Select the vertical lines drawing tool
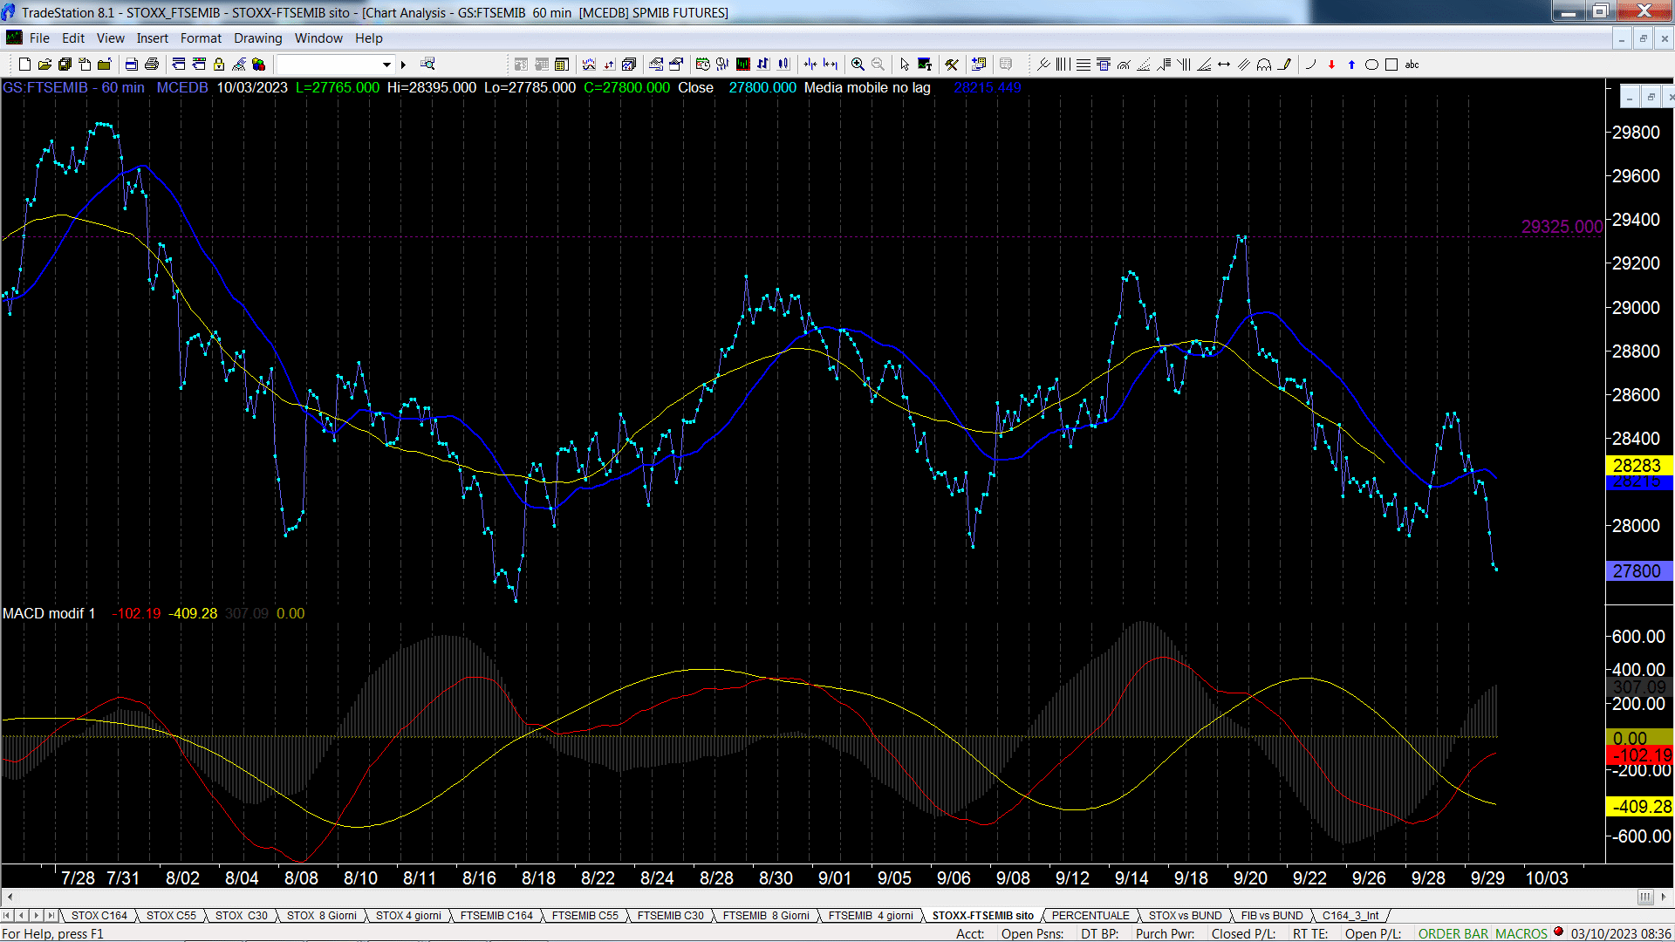 pos(1063,65)
